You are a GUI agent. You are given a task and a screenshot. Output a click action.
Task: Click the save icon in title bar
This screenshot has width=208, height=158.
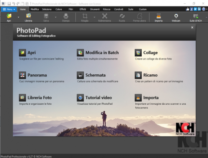click(9, 4)
